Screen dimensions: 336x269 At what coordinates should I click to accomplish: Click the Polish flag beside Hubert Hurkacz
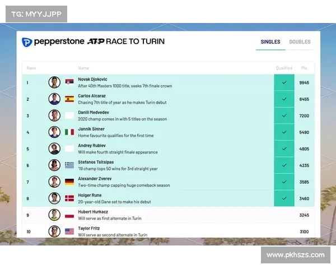(x=69, y=215)
